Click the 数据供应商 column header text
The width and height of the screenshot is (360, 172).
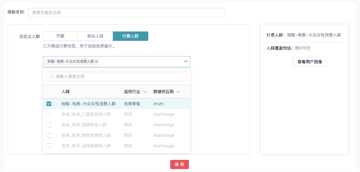(x=164, y=92)
